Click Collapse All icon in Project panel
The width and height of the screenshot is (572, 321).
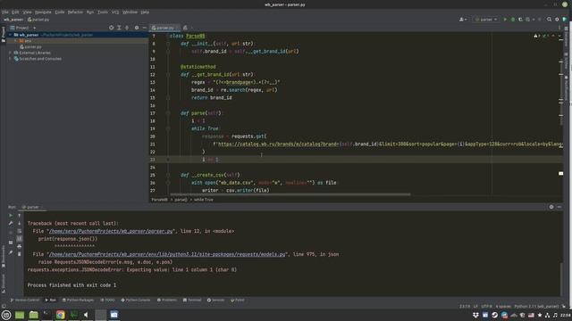pyautogui.click(x=127, y=28)
